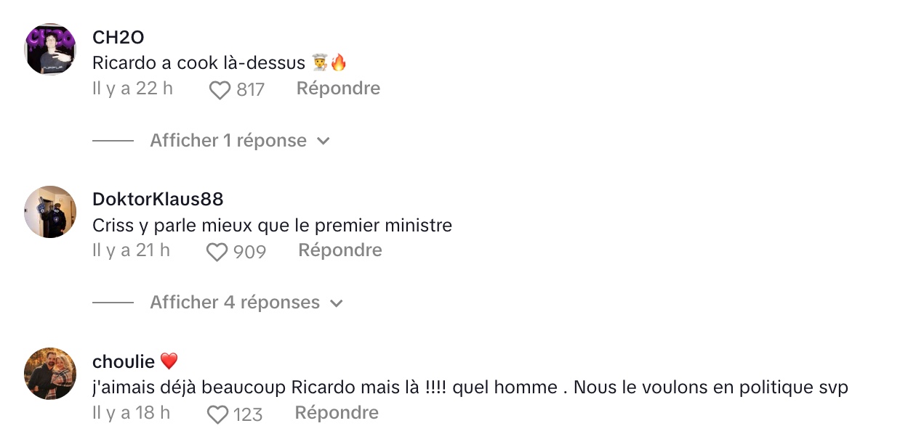Click the 909 like count

(x=250, y=252)
